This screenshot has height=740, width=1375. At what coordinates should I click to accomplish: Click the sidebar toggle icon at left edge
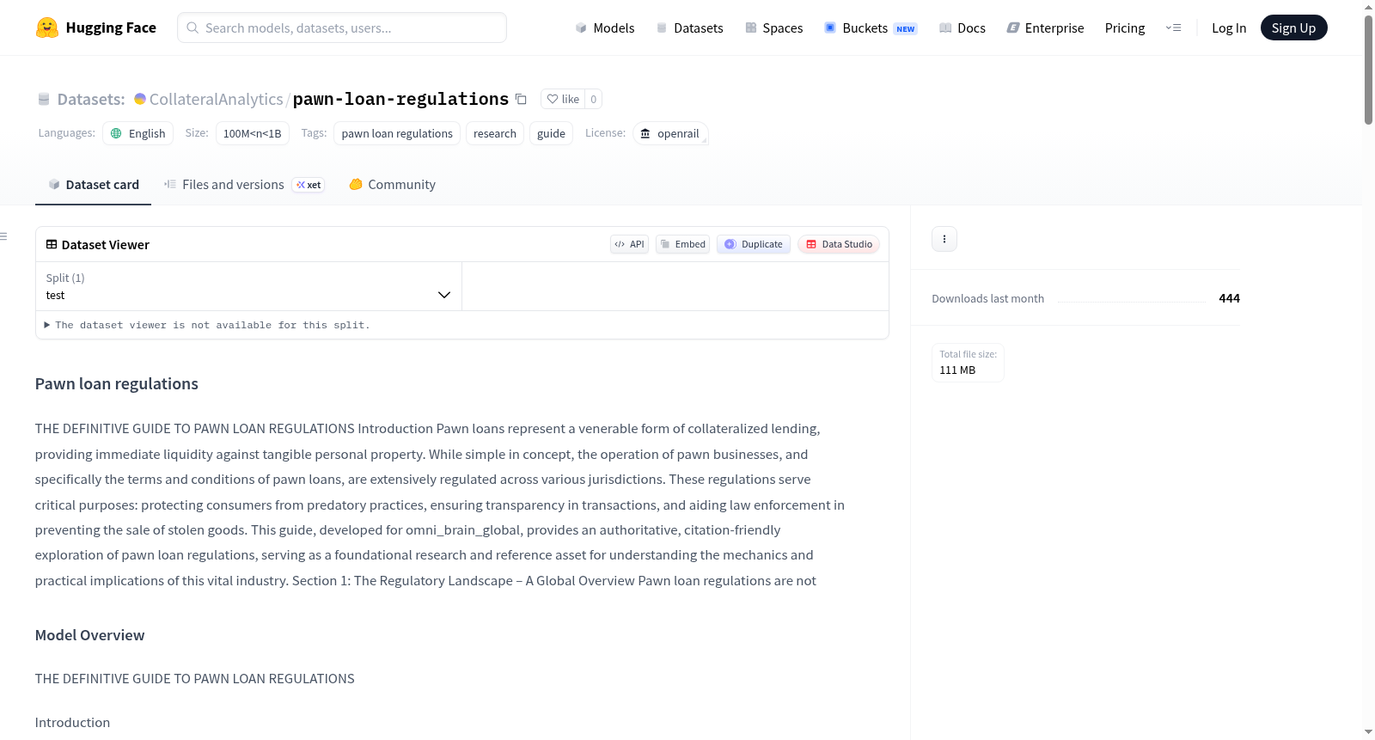(4, 236)
